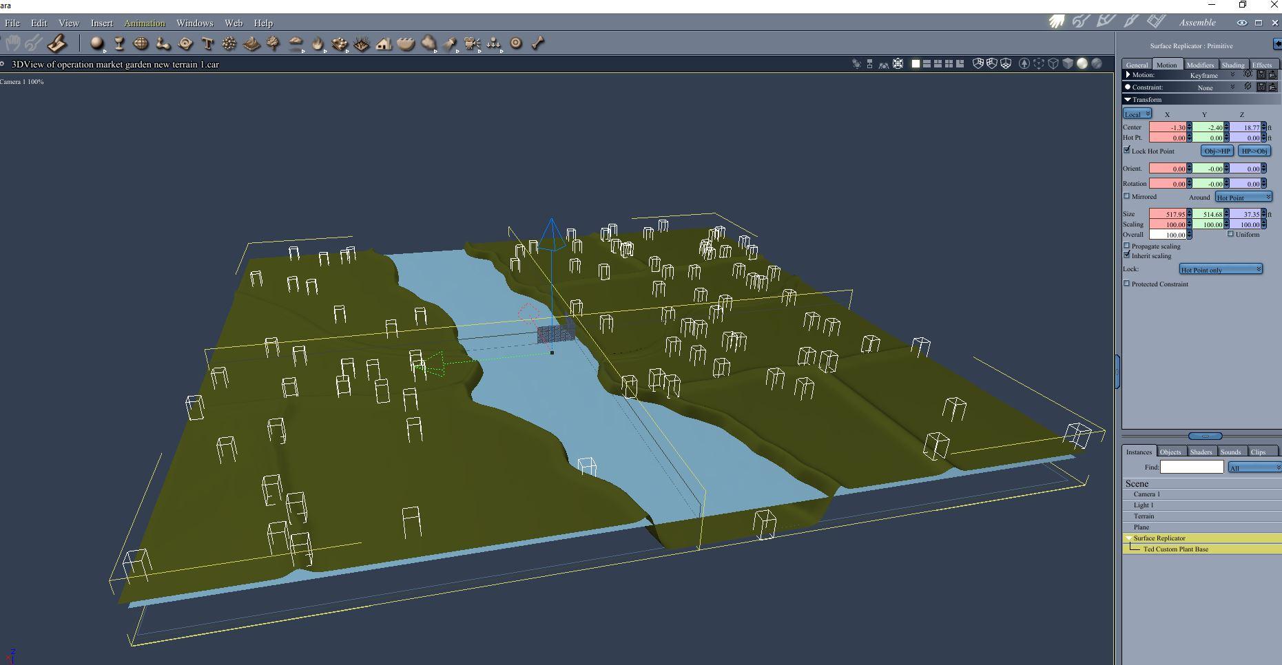Switch to the Assemble room hand icon
Viewport: 1282px width, 665px height.
point(1056,22)
